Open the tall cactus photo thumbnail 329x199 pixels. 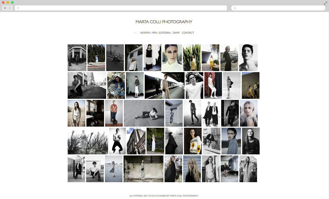192,58
